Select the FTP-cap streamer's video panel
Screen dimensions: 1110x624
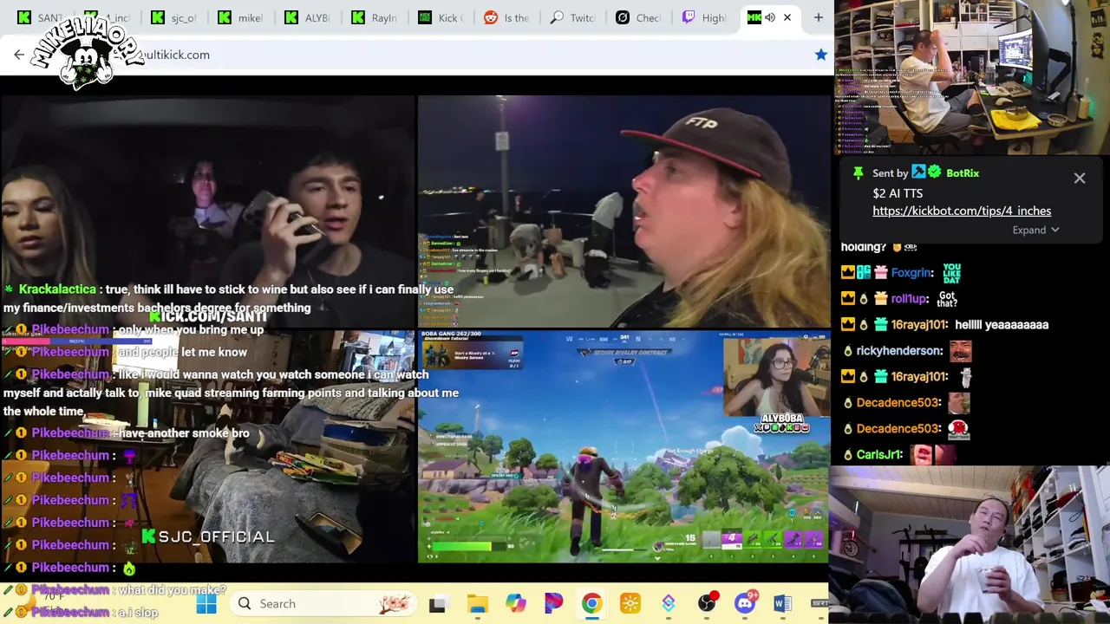click(x=624, y=211)
